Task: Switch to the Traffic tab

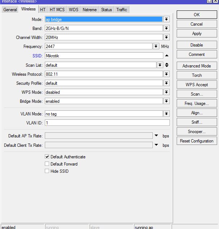Action: pyautogui.click(x=121, y=10)
